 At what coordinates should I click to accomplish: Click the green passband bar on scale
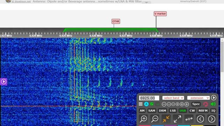[111, 30]
